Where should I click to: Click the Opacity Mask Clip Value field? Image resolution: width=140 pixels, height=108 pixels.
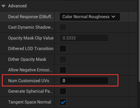pyautogui.click(x=84, y=38)
